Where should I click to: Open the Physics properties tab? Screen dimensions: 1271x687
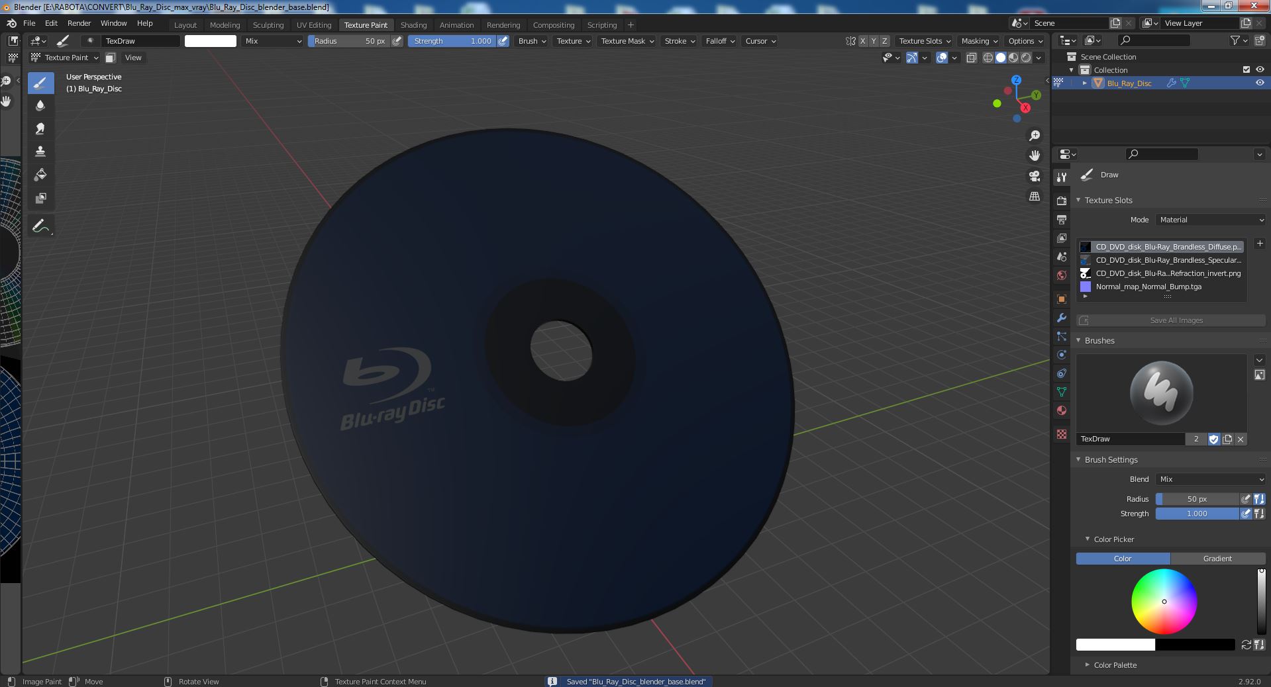[1062, 355]
